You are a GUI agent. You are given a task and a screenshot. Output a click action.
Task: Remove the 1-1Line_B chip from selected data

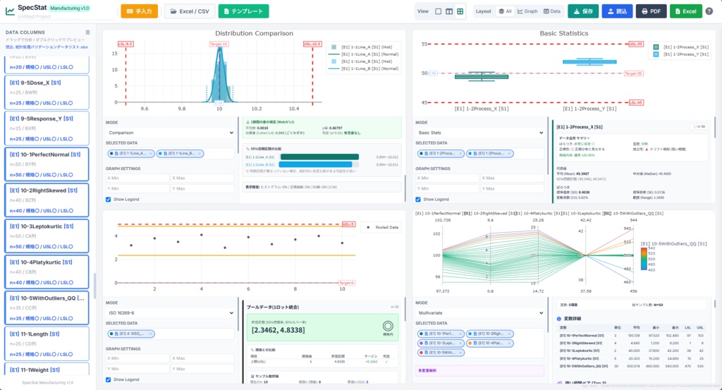[200, 154]
